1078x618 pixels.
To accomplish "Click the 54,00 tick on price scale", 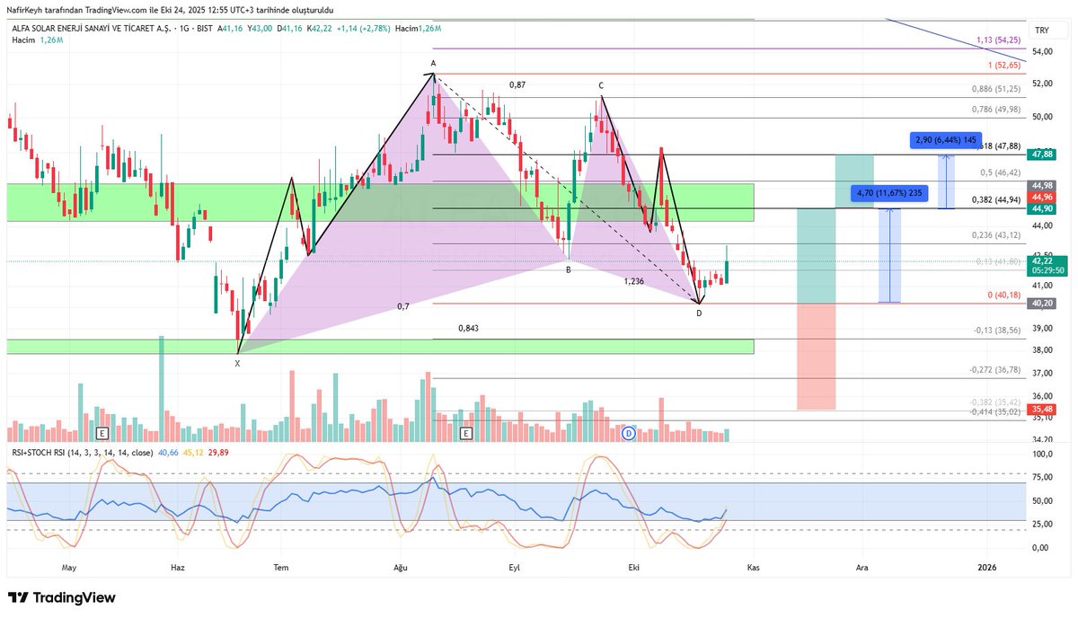I will point(1042,51).
